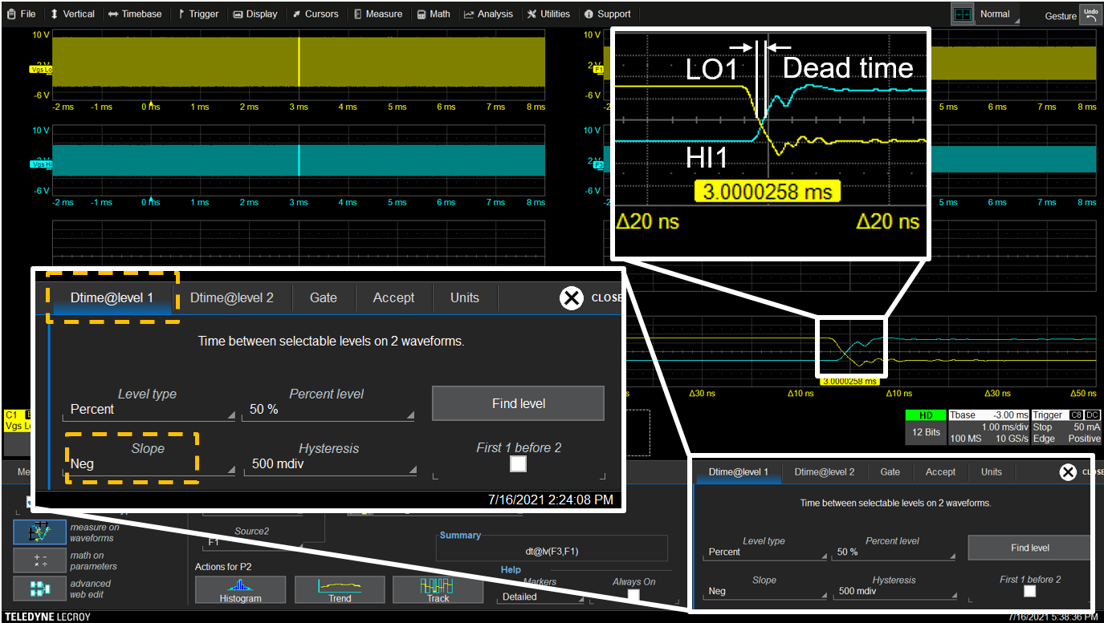This screenshot has width=1104, height=623.
Task: Select the measure on waveforms icon
Action: pos(39,532)
